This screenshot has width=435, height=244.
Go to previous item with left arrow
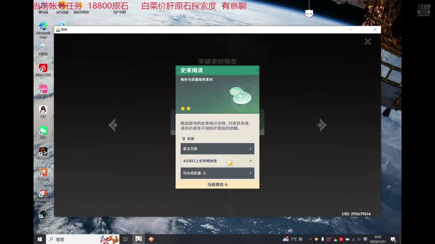pyautogui.click(x=113, y=125)
